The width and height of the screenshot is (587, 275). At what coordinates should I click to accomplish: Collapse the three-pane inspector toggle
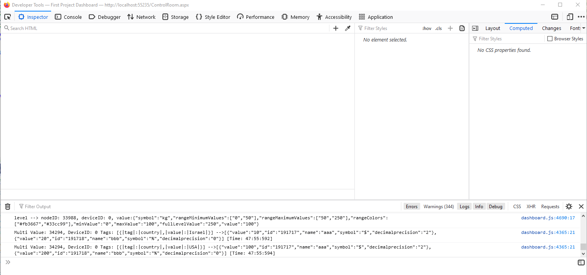(x=475, y=28)
